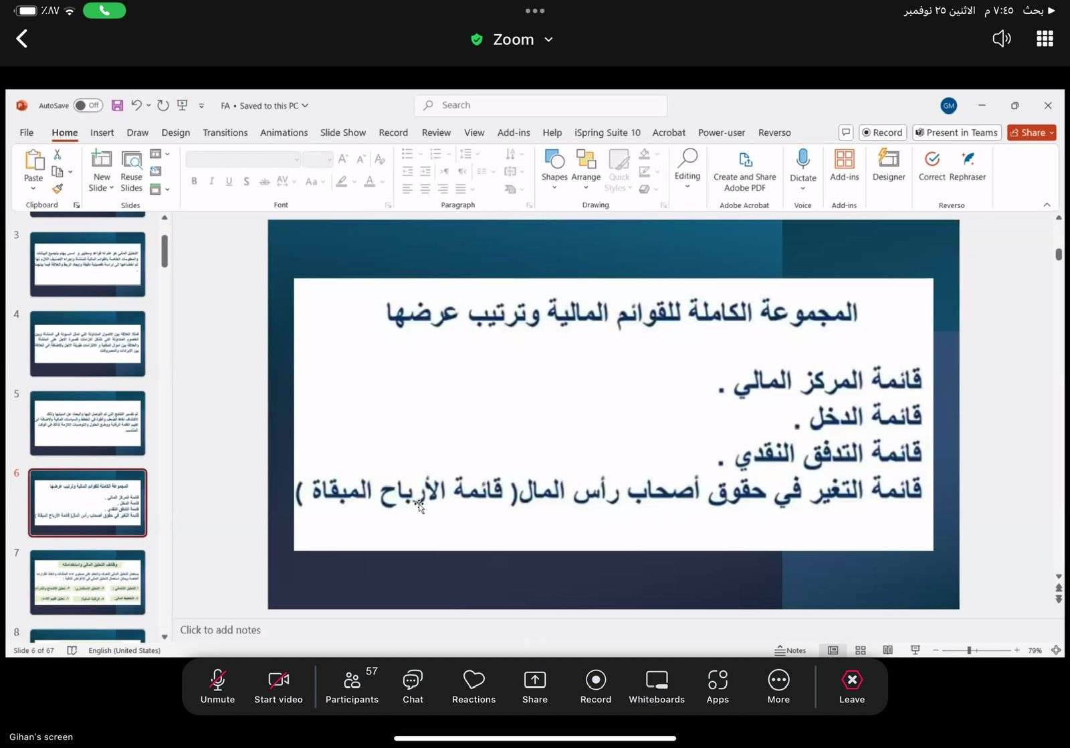
Task: Switch to the Transitions ribbon tab
Action: coord(225,132)
